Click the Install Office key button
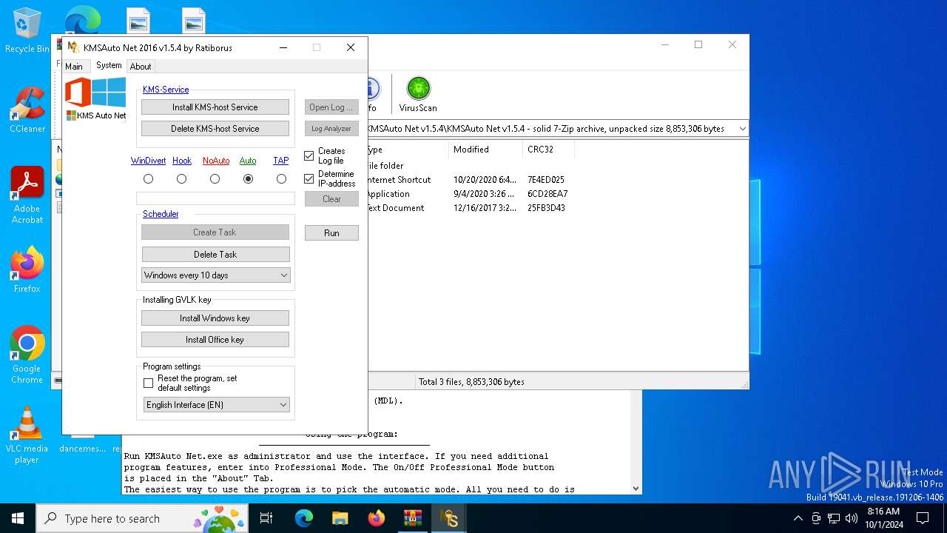Viewport: 947px width, 533px height. (215, 340)
